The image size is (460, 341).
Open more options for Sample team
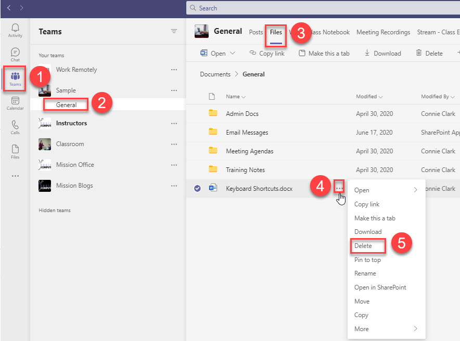[x=174, y=90]
